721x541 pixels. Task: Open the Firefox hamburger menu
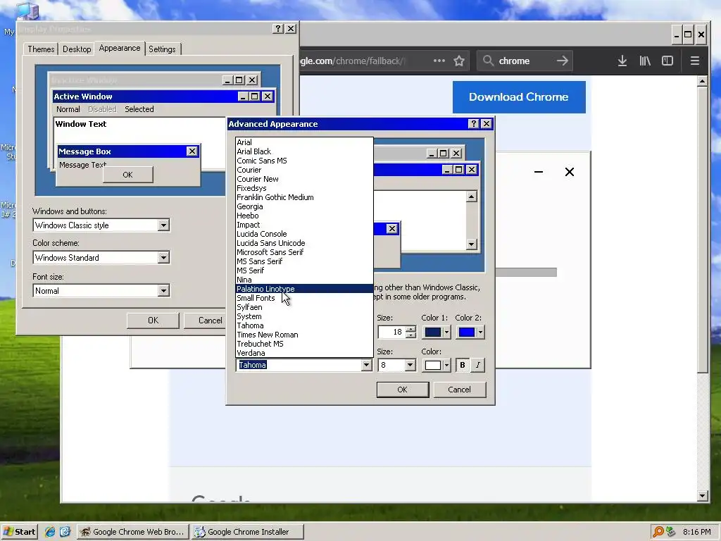coord(695,61)
